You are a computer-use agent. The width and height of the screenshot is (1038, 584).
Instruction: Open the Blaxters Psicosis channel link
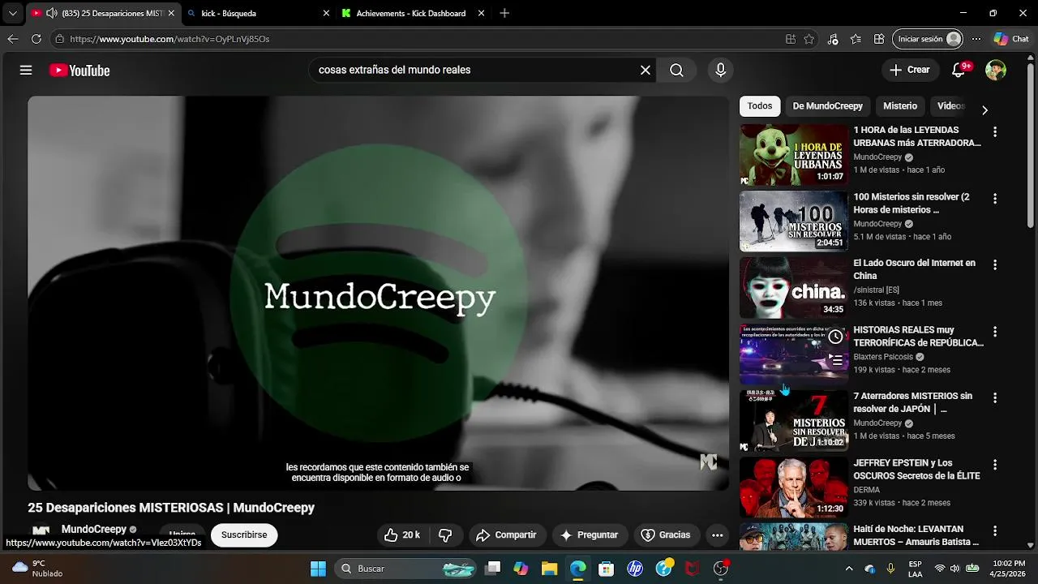click(882, 357)
